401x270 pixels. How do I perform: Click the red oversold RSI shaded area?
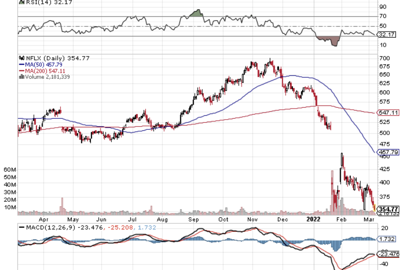tap(329, 41)
